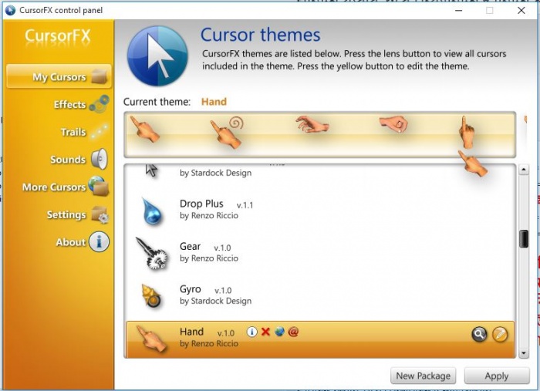Select the Gear theme cursor icon
Image resolution: width=540 pixels, height=391 pixels.
point(152,253)
